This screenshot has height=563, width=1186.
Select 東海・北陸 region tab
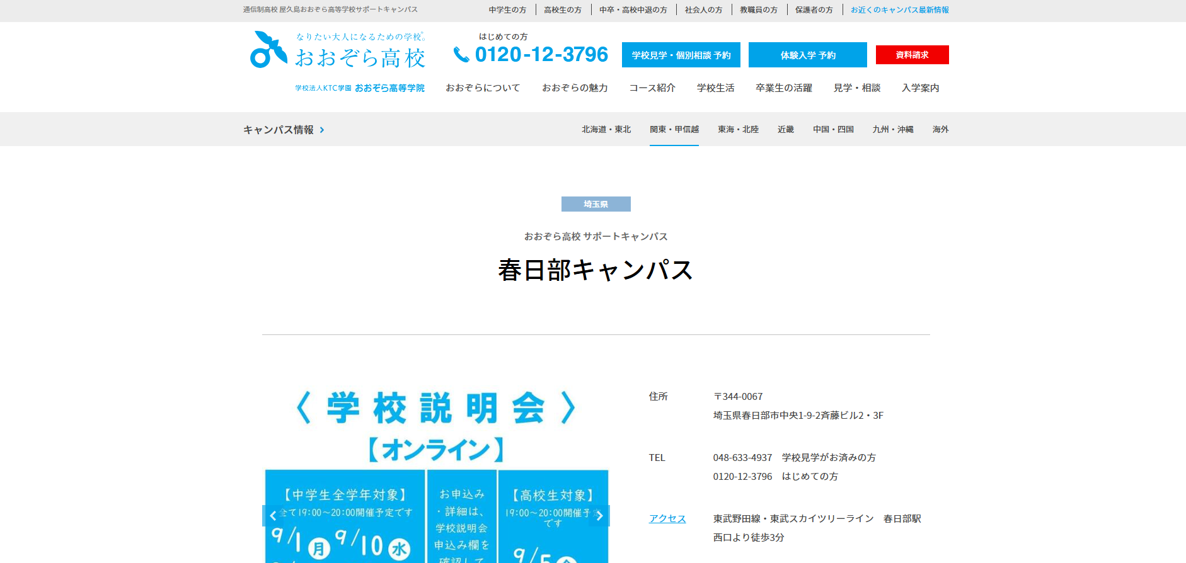[x=738, y=129]
